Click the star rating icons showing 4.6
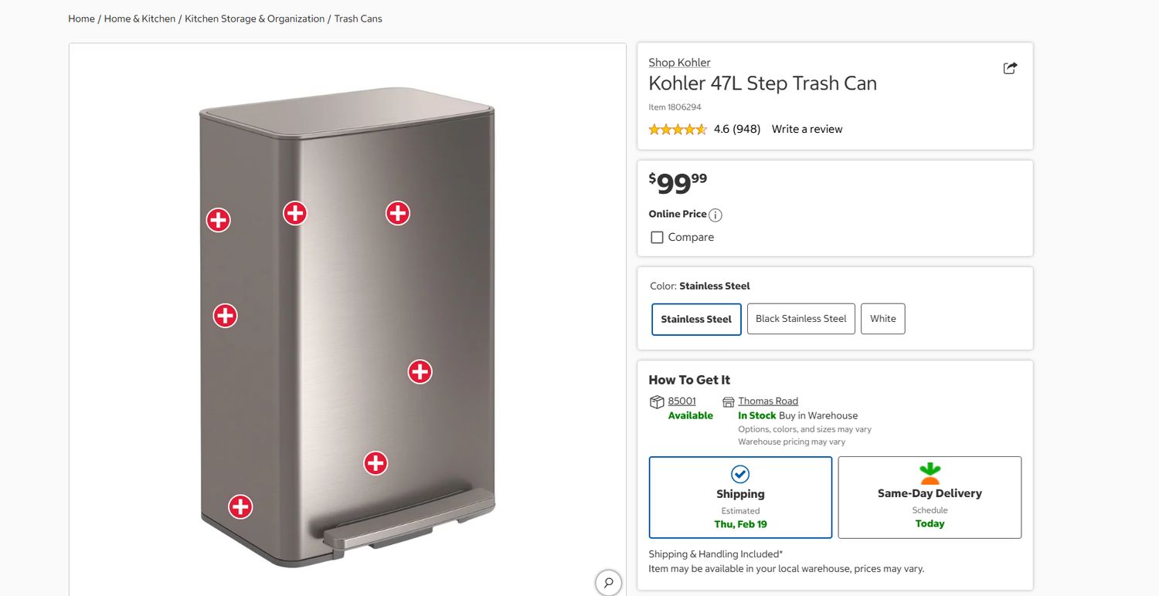Screen dimensions: 1159x596 [x=677, y=129]
